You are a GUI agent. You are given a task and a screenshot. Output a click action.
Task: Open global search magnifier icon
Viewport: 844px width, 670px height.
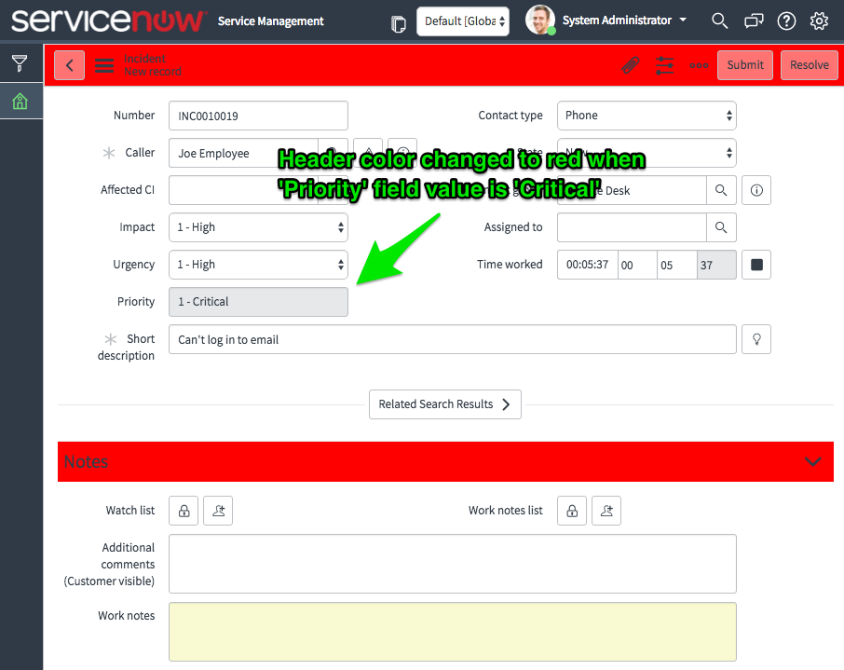719,21
